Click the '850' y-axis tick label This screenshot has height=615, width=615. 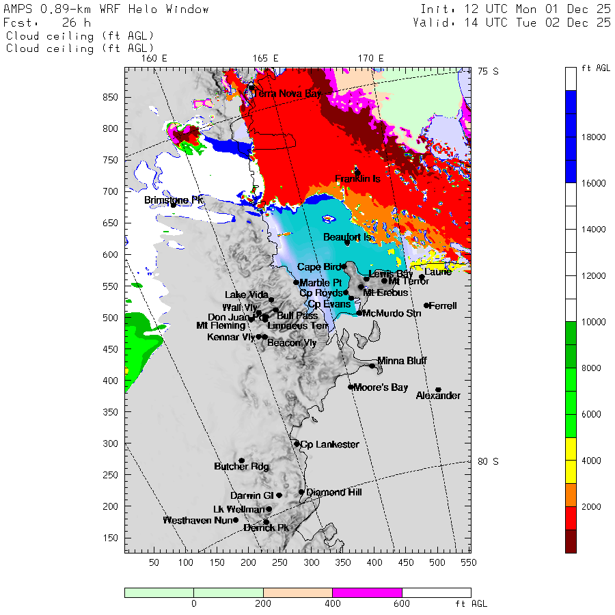tap(110, 97)
